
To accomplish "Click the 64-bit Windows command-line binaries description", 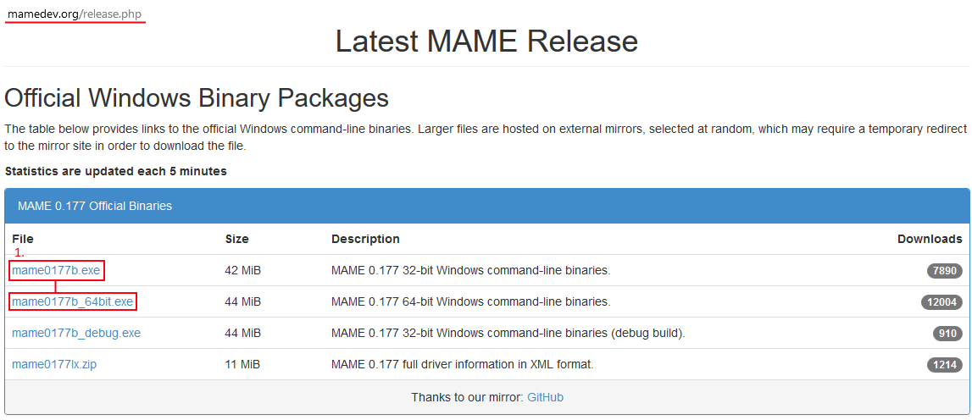I will (x=470, y=301).
